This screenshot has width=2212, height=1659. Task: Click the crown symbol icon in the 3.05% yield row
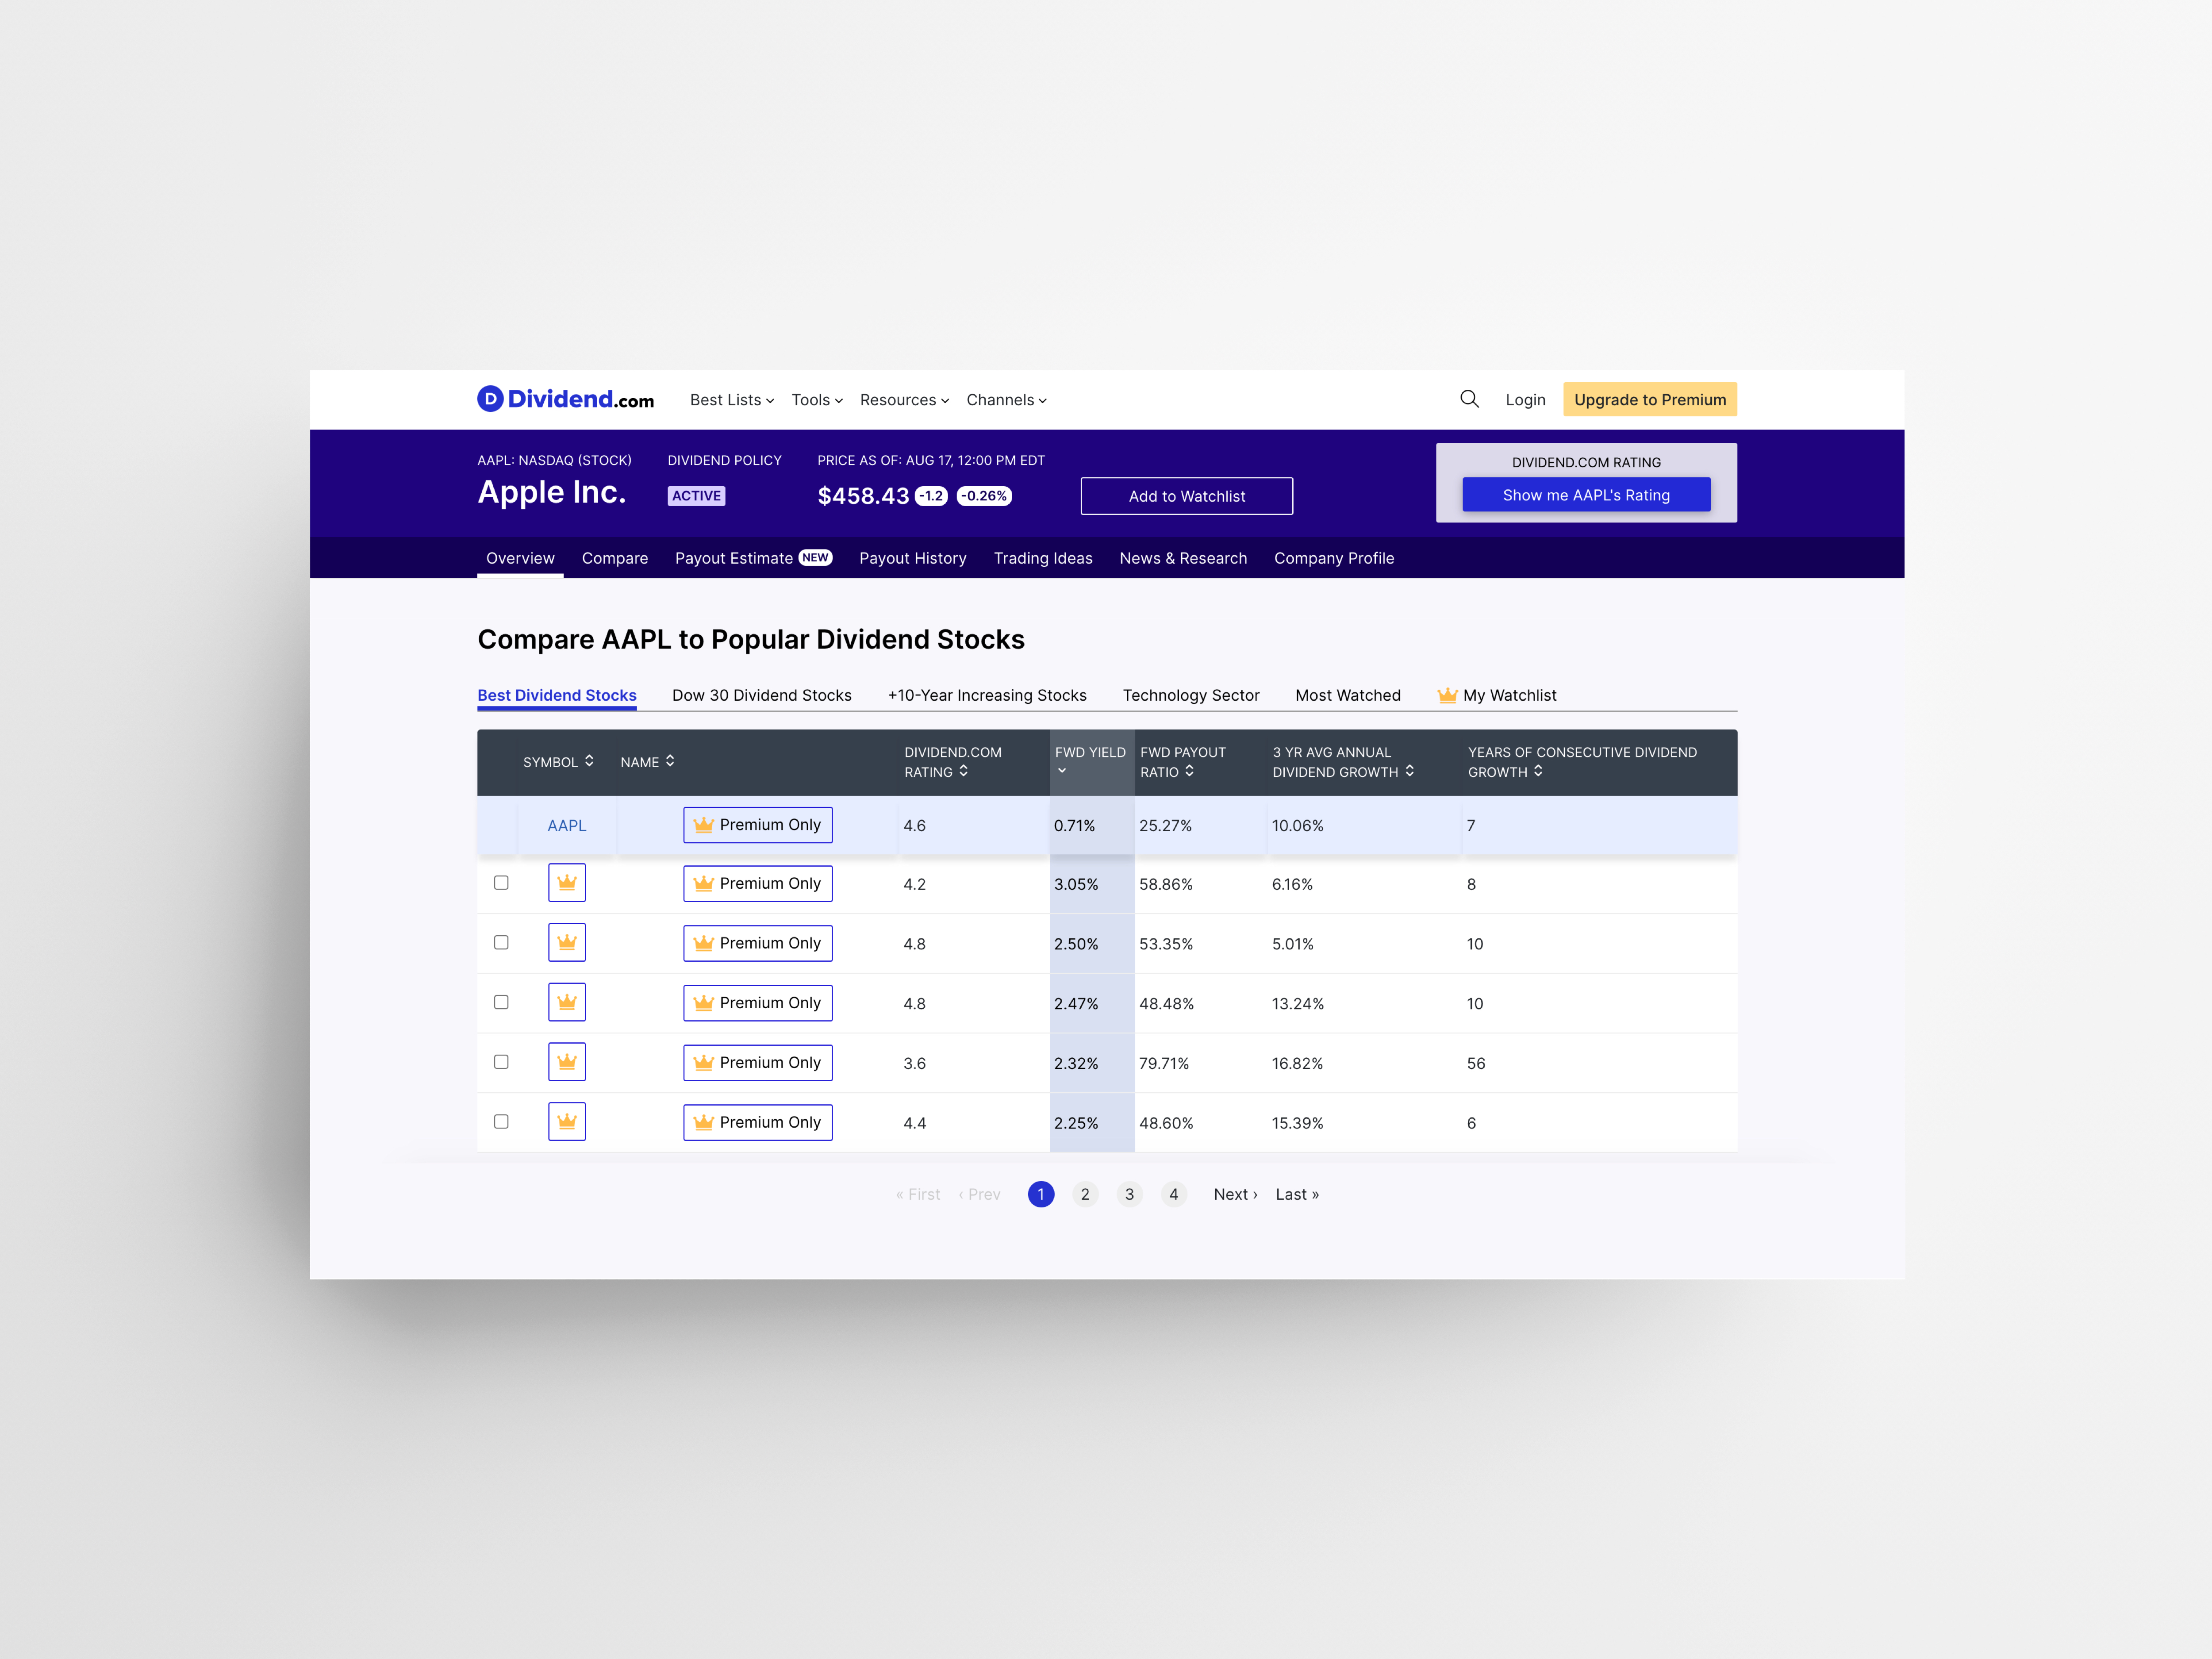pyautogui.click(x=567, y=883)
